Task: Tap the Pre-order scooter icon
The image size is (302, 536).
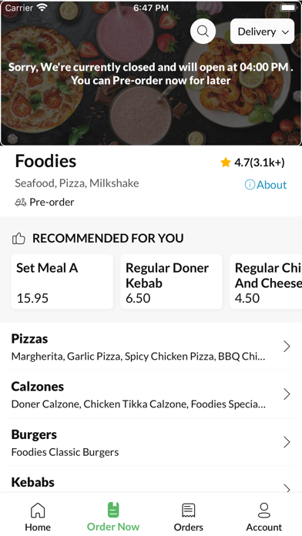Action: point(21,203)
